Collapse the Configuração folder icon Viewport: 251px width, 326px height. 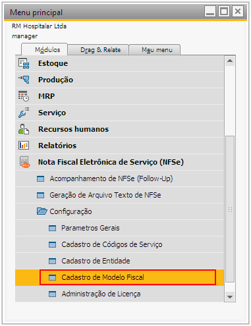(42, 211)
